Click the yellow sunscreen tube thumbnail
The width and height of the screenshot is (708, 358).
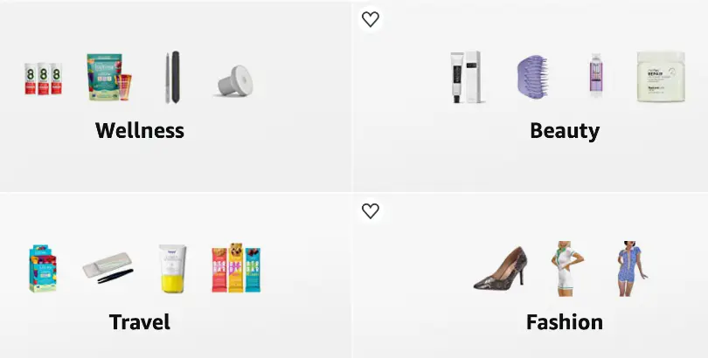172,269
